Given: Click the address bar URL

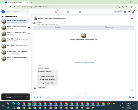Looking at the screenshot, I should pos(32,7).
